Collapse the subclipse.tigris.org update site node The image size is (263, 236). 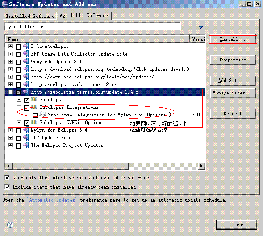click(10, 92)
